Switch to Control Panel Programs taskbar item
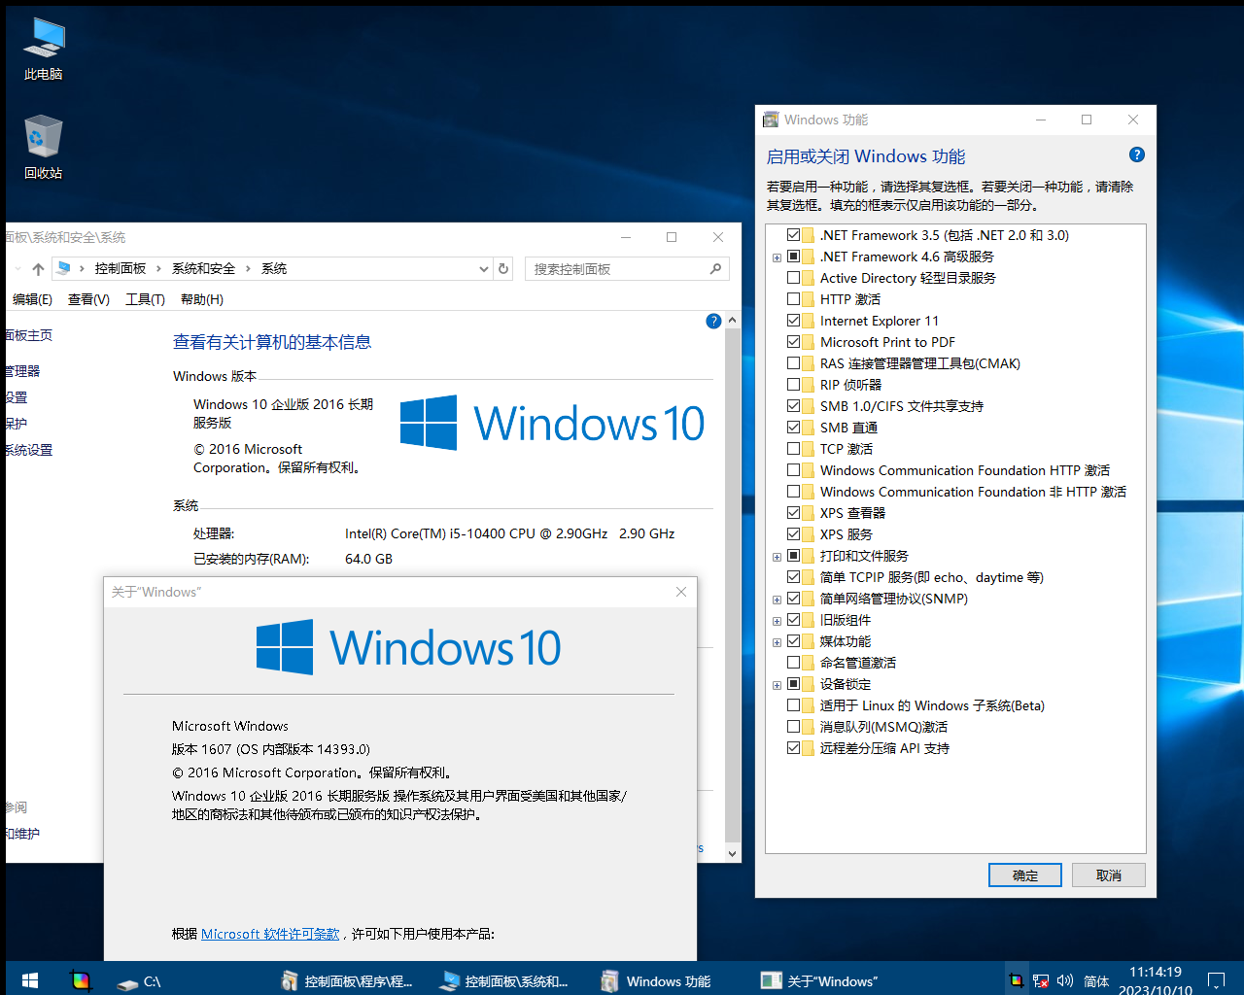Screen dimensions: 1244x995 tap(346, 981)
